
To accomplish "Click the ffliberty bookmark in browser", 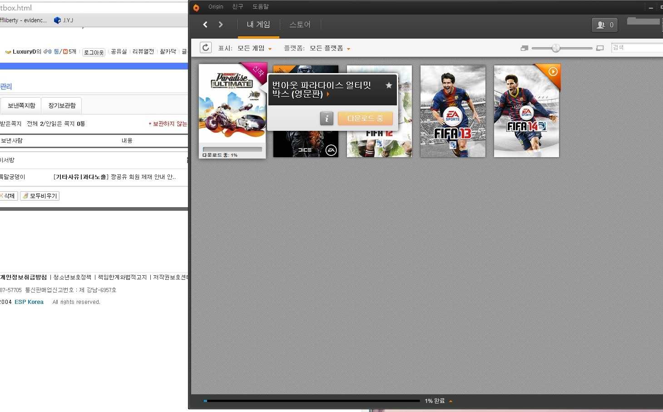I will [x=23, y=20].
